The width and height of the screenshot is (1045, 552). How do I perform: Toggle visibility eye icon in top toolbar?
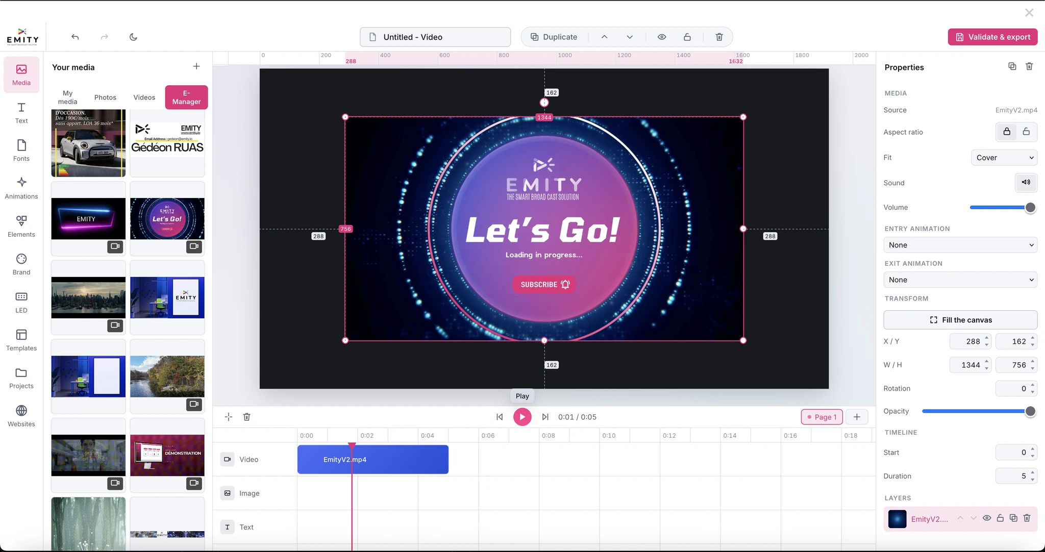[x=662, y=37]
